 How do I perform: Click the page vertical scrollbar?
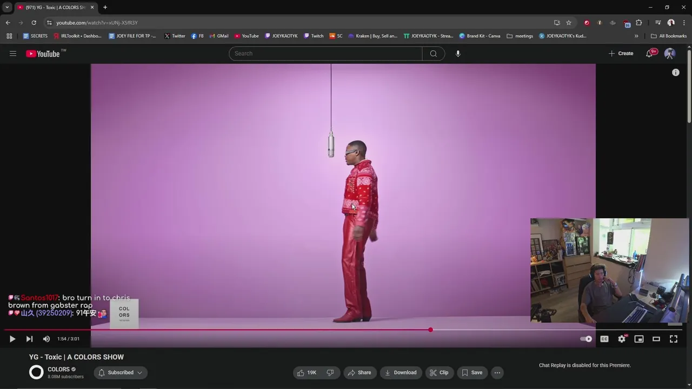point(689,86)
